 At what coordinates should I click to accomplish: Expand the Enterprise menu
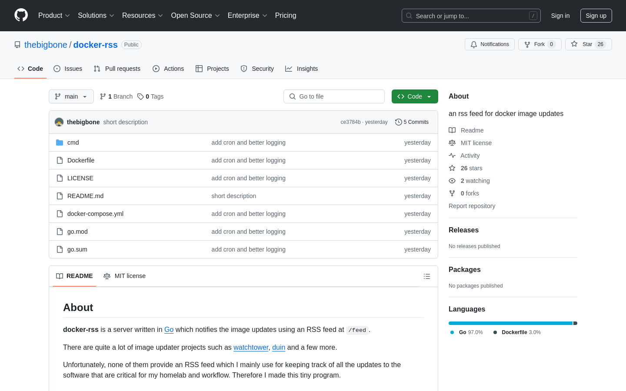point(247,16)
